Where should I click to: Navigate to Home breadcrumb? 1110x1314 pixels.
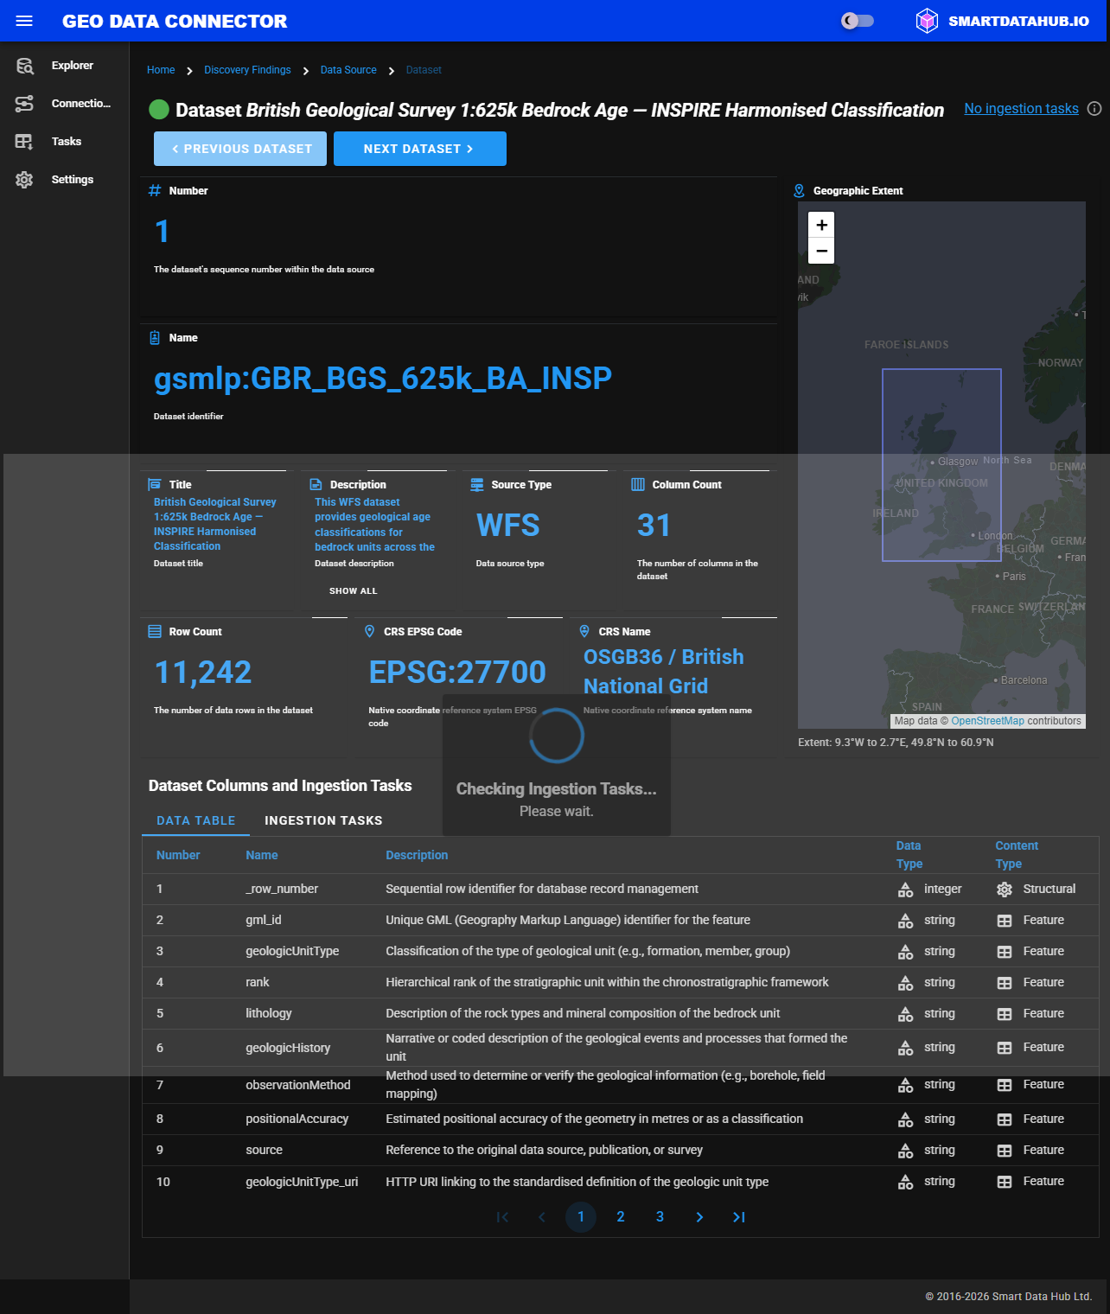161,70
